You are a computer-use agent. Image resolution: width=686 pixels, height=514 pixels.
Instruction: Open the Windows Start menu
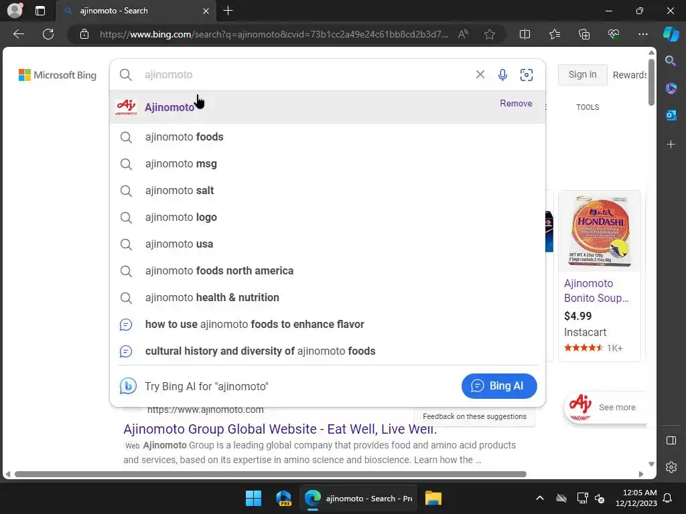point(253,498)
